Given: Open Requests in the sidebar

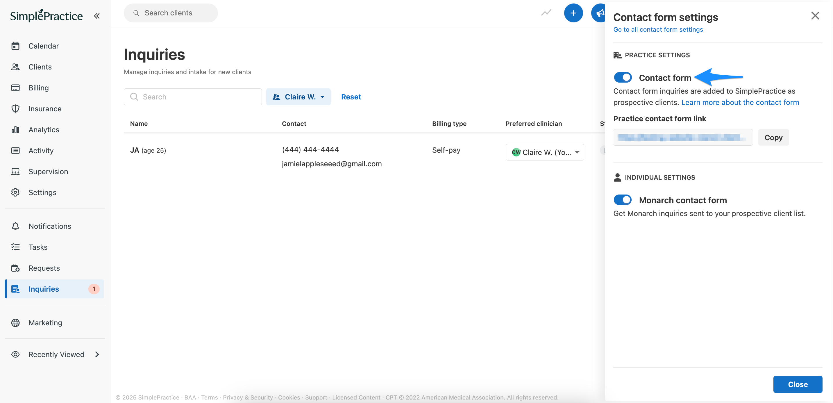Looking at the screenshot, I should [44, 268].
